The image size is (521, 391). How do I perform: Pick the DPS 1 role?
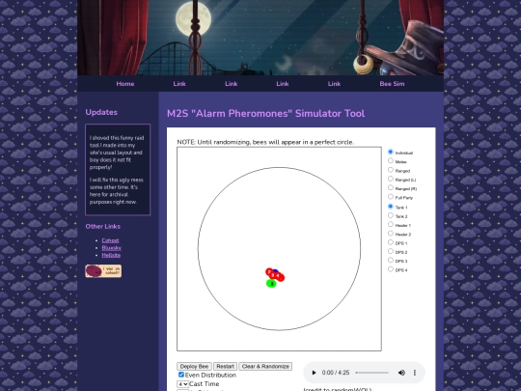click(x=391, y=242)
